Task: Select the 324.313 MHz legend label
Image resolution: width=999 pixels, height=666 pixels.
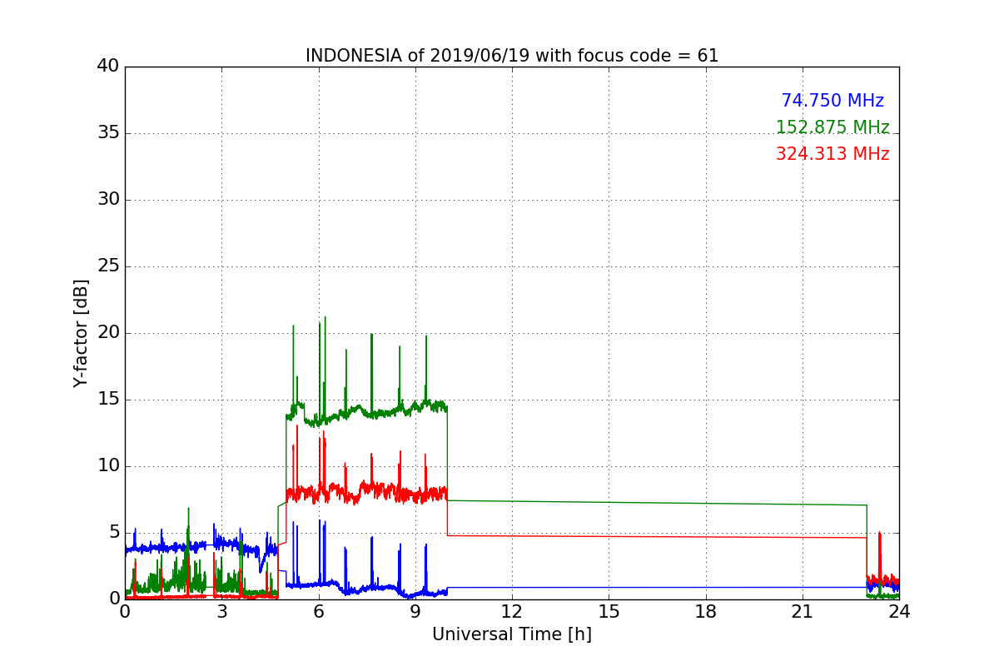Action: coord(832,154)
